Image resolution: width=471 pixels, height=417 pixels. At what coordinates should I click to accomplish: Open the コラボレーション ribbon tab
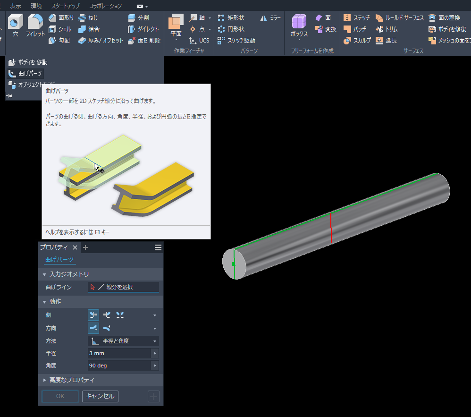[105, 6]
